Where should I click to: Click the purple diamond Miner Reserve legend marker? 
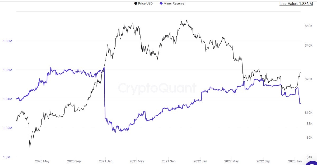pos(161,3)
